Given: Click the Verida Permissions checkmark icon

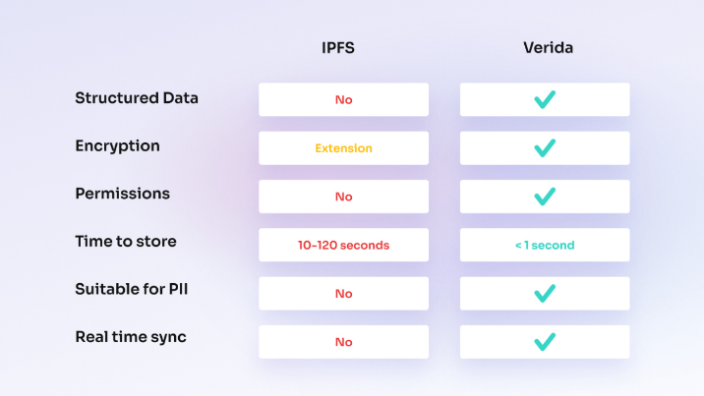Looking at the screenshot, I should (x=545, y=197).
